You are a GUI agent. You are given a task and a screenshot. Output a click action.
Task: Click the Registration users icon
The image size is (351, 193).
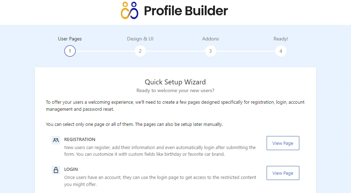point(56,140)
